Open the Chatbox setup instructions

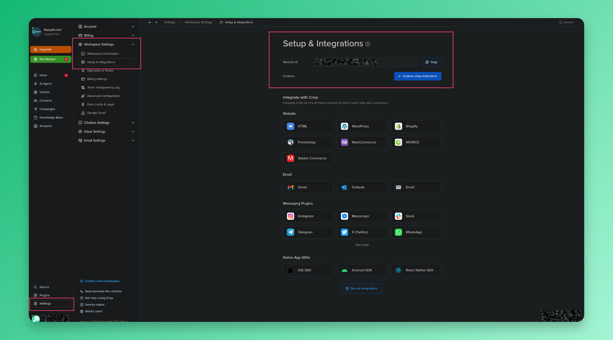[417, 76]
